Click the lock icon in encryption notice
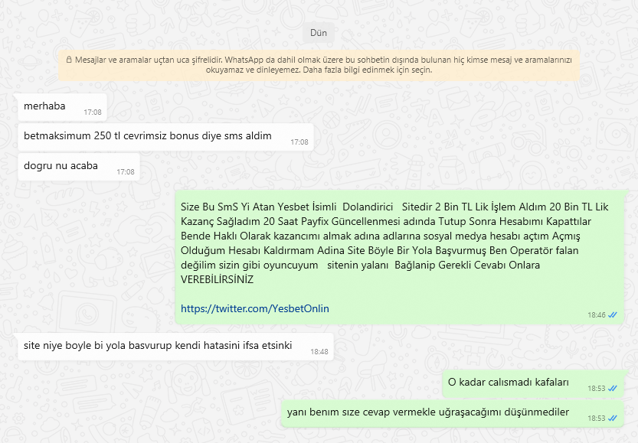 [x=69, y=60]
